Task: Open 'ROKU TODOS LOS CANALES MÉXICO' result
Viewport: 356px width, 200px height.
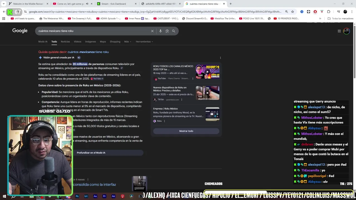Action: pyautogui.click(x=173, y=68)
